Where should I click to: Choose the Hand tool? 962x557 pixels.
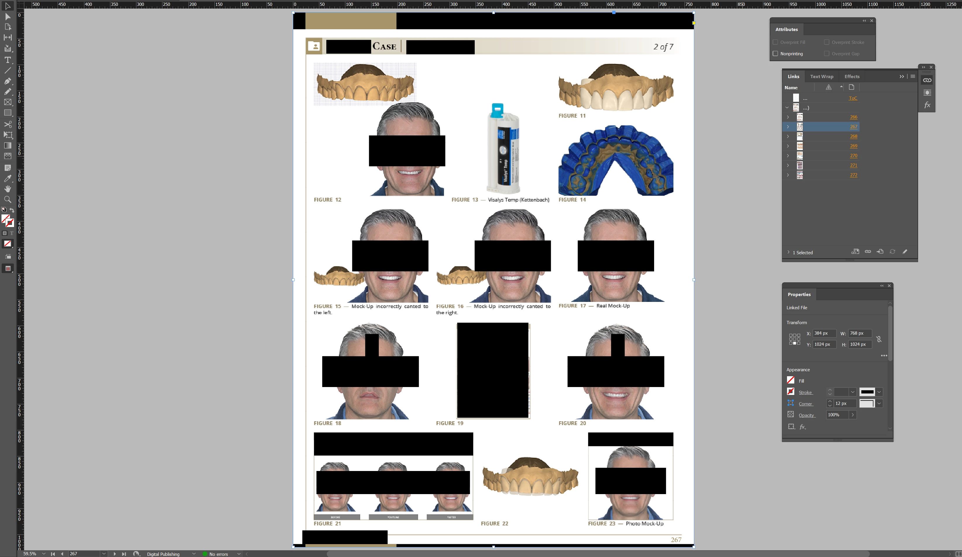click(x=7, y=189)
